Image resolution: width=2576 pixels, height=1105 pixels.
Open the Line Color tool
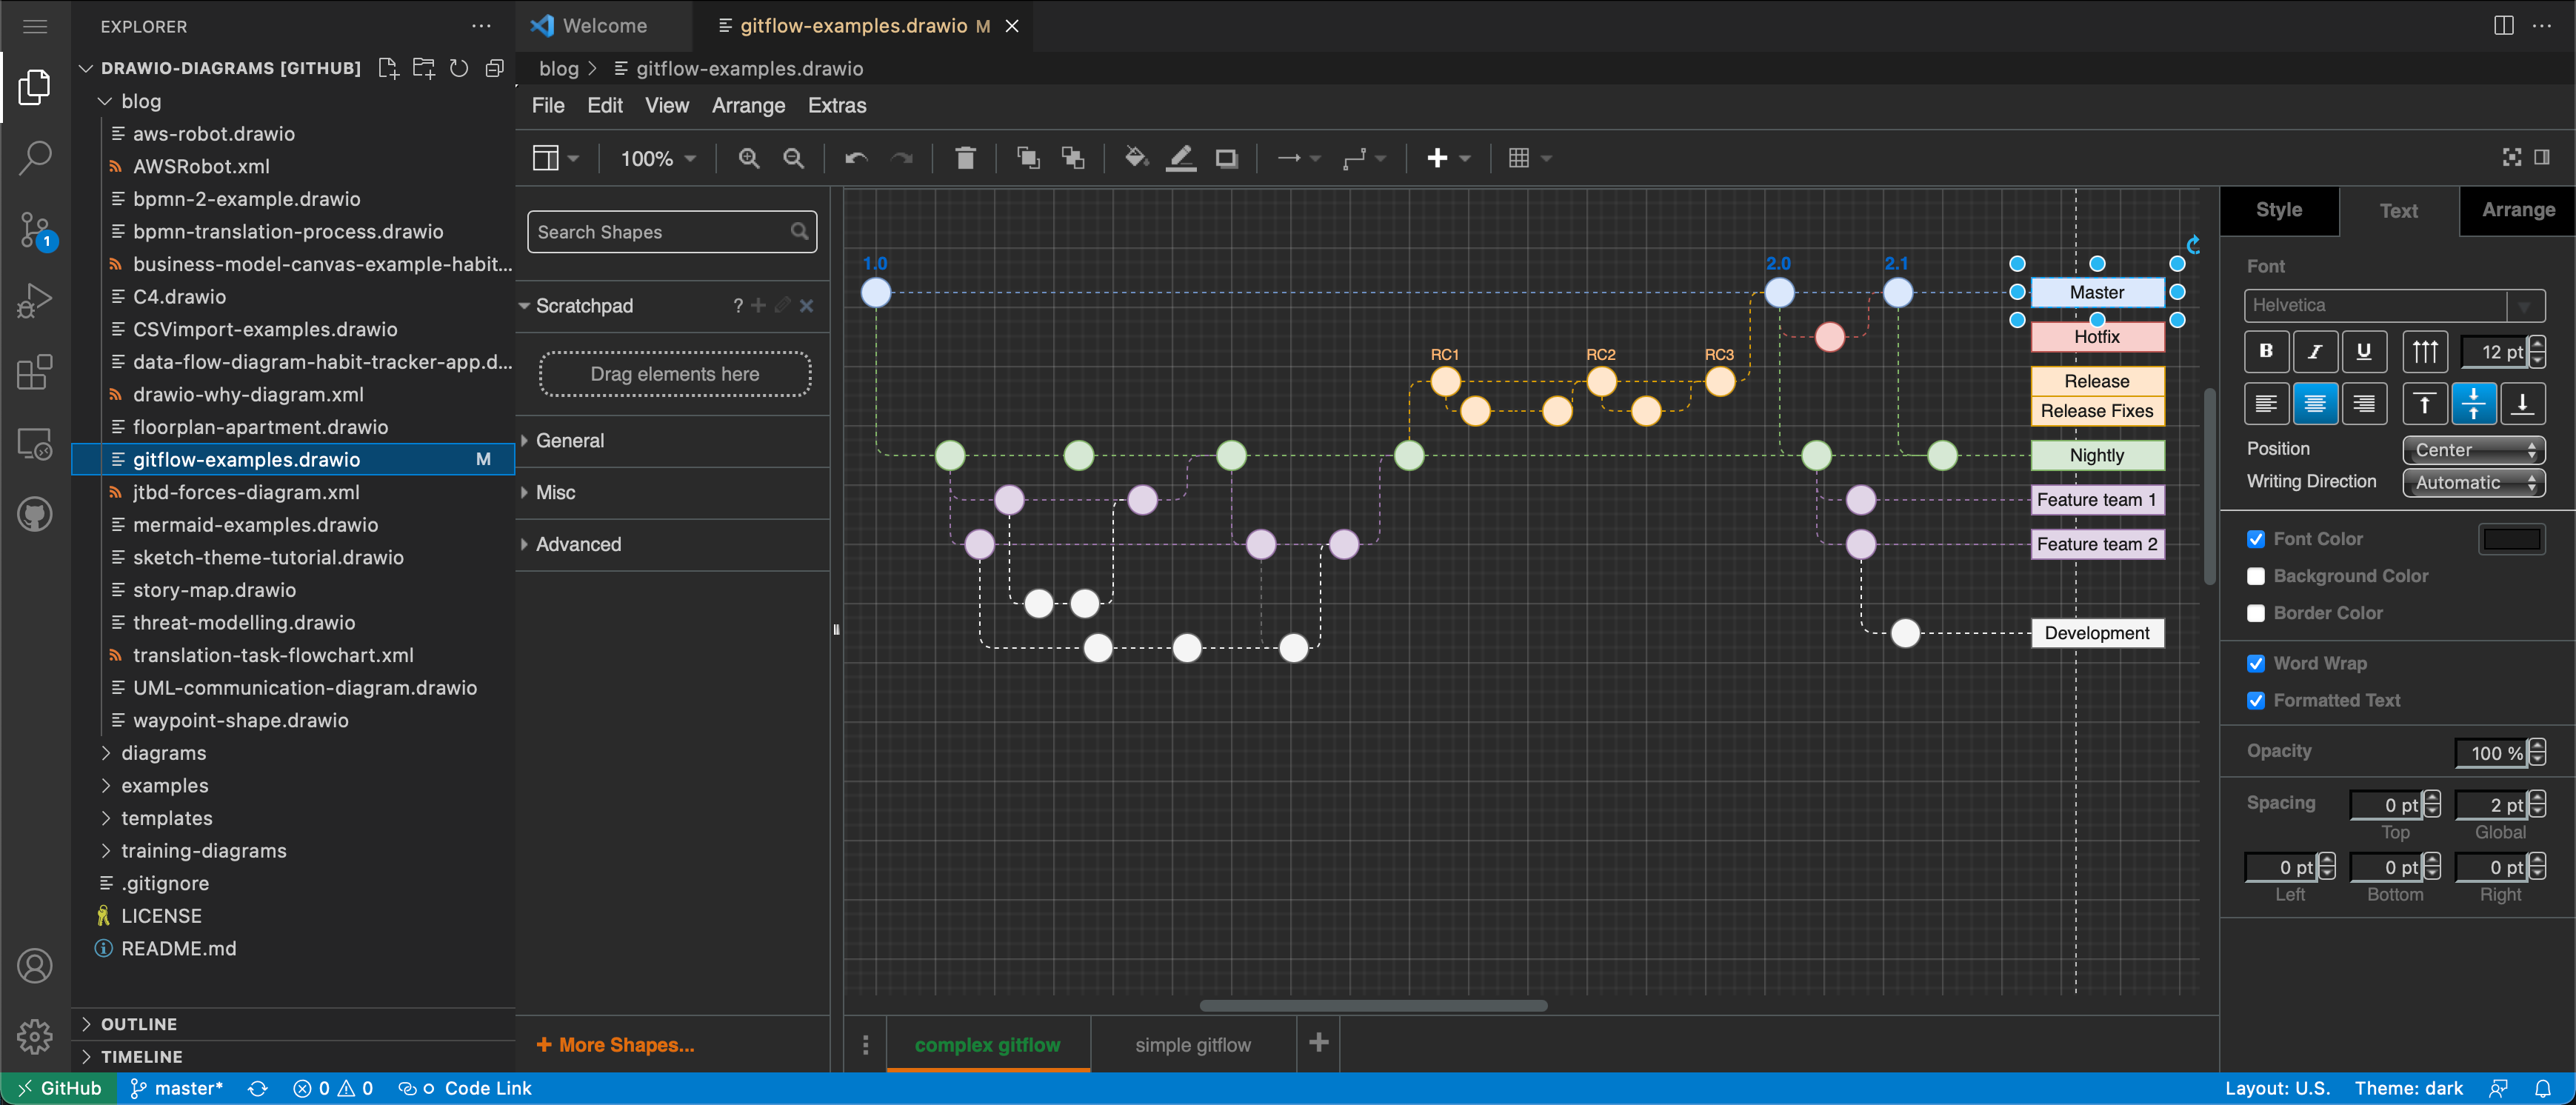pos(1181,158)
